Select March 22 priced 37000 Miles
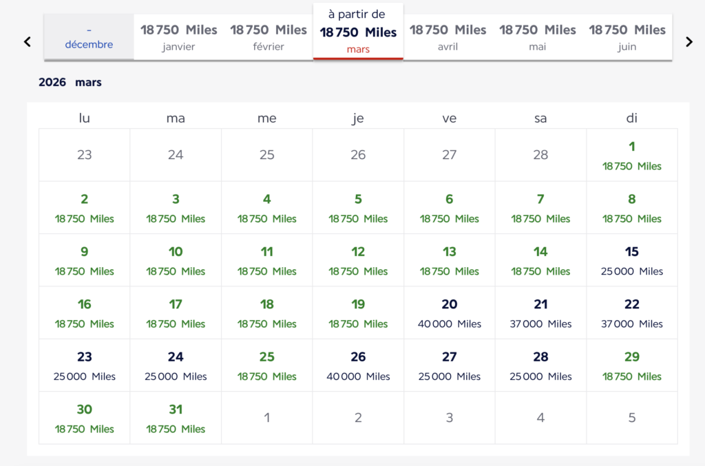The height and width of the screenshot is (466, 705). (631, 313)
